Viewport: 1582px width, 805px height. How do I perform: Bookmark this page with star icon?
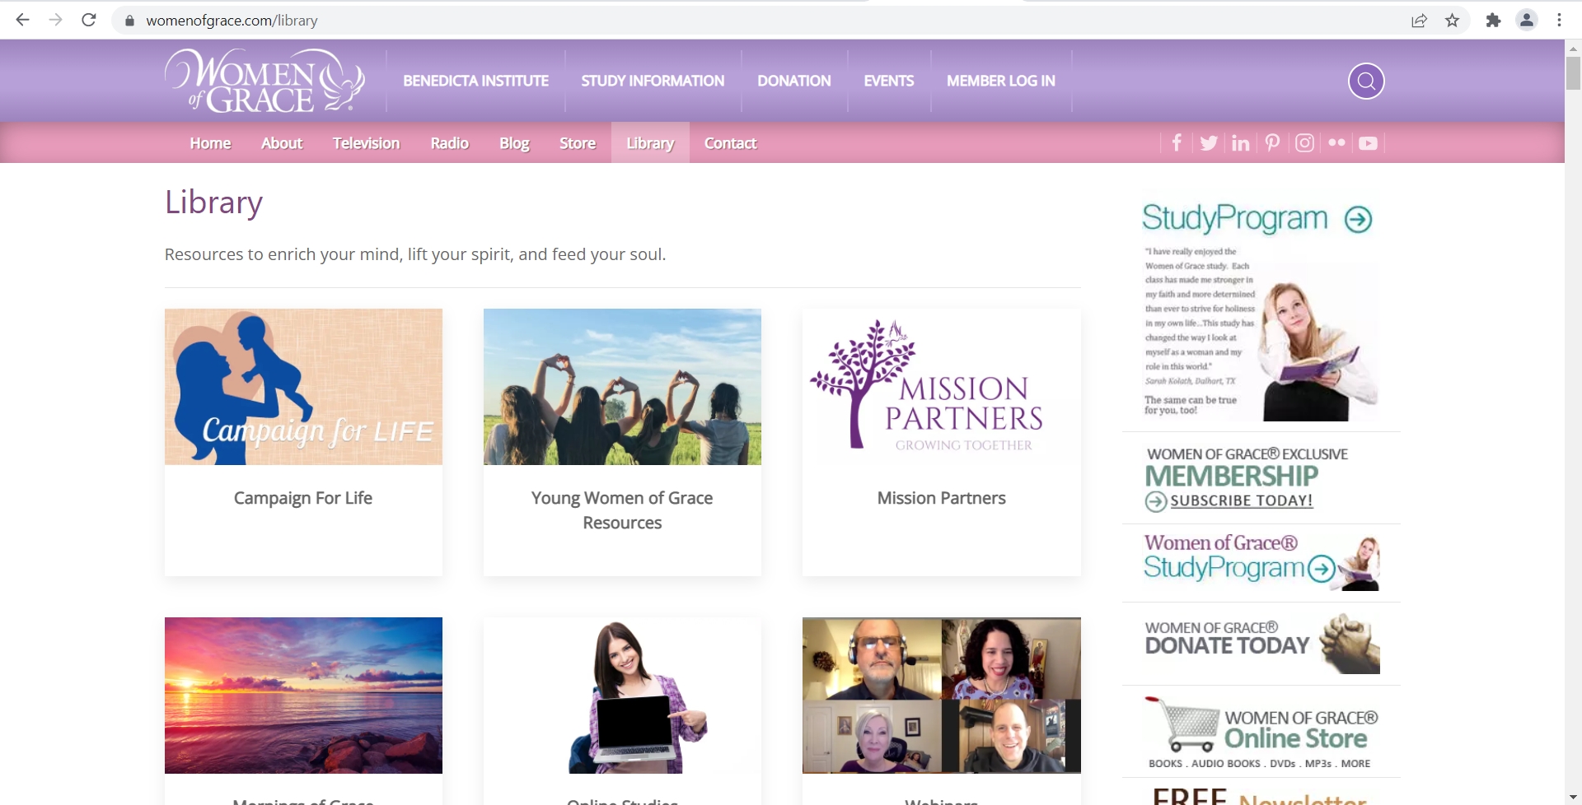point(1452,21)
